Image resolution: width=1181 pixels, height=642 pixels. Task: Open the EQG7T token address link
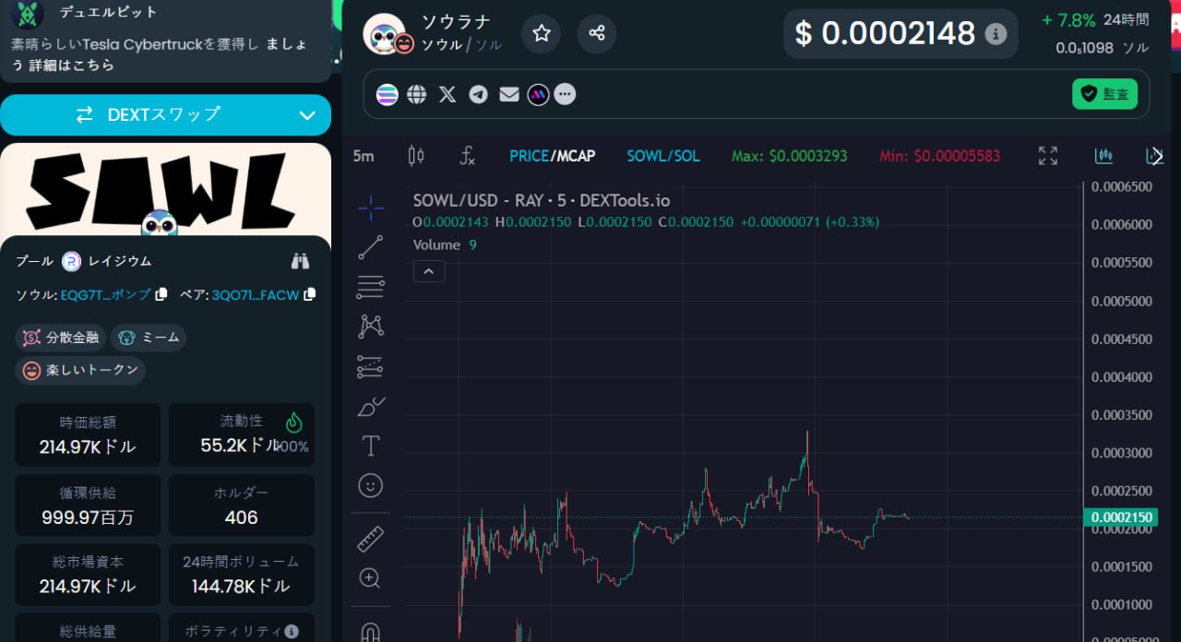tap(105, 294)
